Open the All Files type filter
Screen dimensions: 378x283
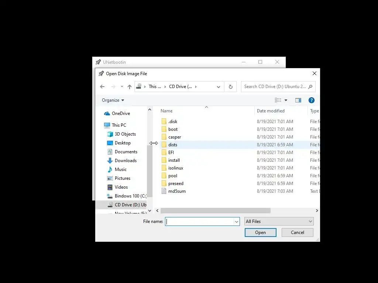pyautogui.click(x=279, y=221)
